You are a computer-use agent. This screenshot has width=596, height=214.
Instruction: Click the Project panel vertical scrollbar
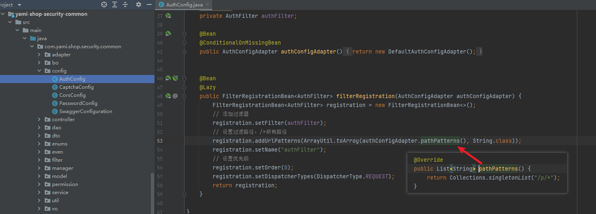point(152,193)
